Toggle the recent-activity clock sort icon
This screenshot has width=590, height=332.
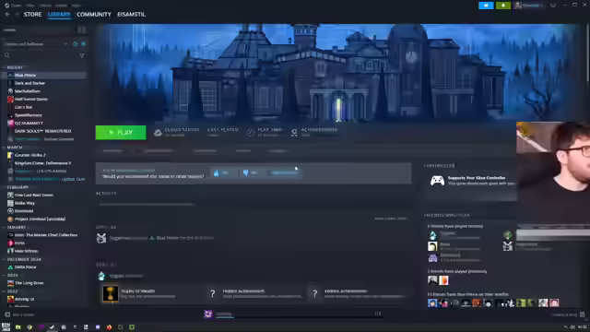(x=76, y=44)
